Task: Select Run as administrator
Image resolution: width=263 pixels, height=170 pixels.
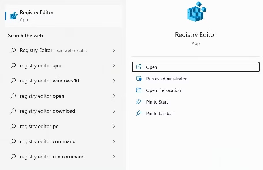Action: click(x=196, y=79)
